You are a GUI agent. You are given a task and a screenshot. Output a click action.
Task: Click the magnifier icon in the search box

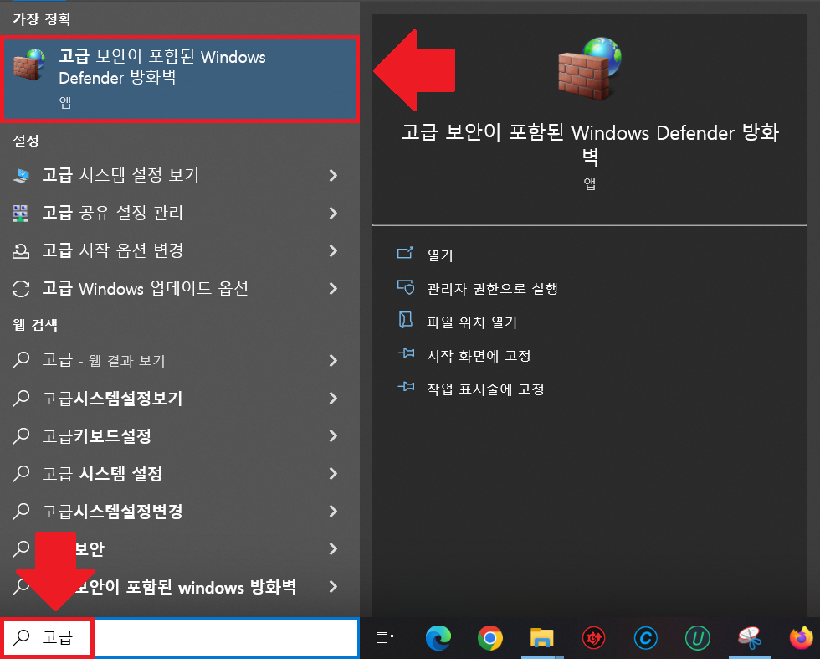(21, 637)
